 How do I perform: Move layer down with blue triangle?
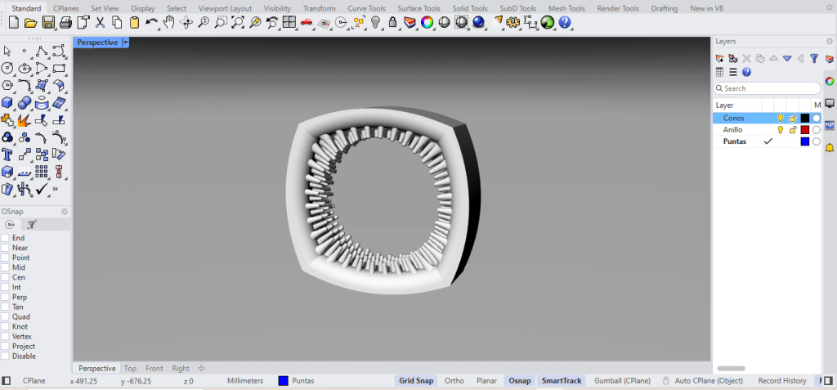pyautogui.click(x=787, y=58)
